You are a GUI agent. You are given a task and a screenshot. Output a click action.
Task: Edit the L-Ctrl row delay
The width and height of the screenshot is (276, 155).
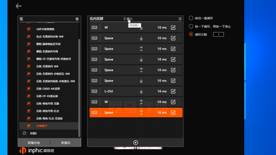pos(173,91)
